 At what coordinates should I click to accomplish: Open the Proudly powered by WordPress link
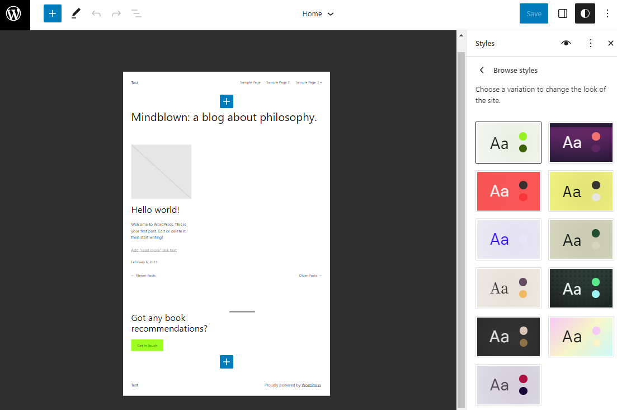point(311,385)
